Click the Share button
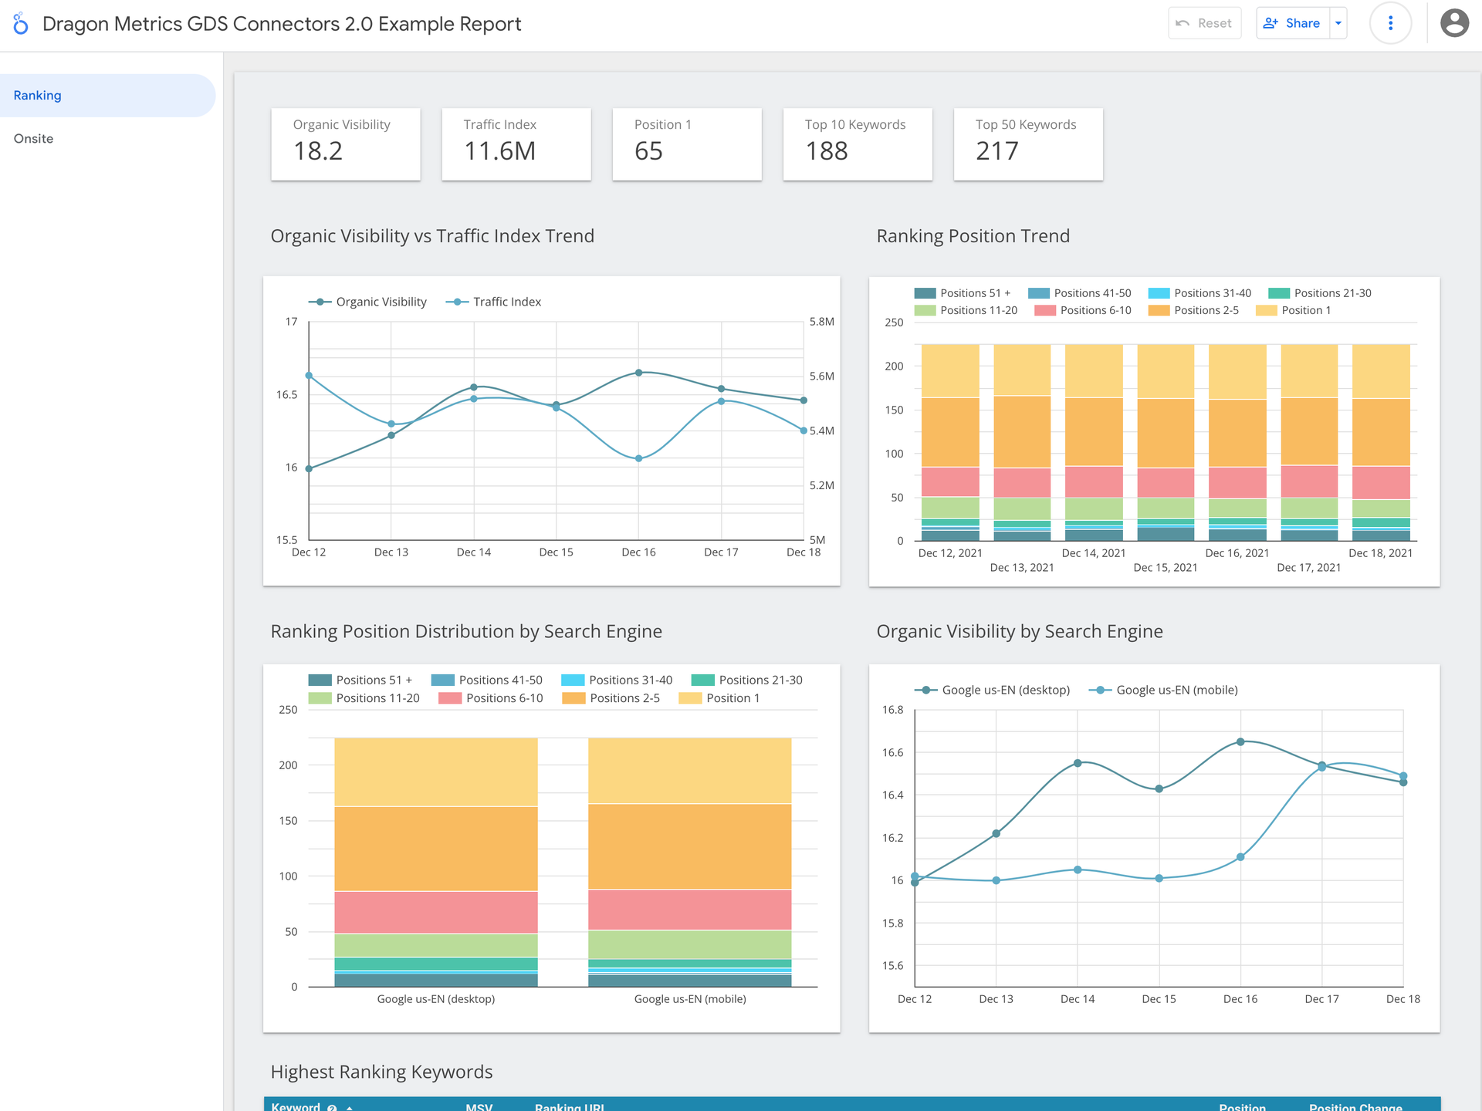The height and width of the screenshot is (1111, 1482). (1292, 23)
